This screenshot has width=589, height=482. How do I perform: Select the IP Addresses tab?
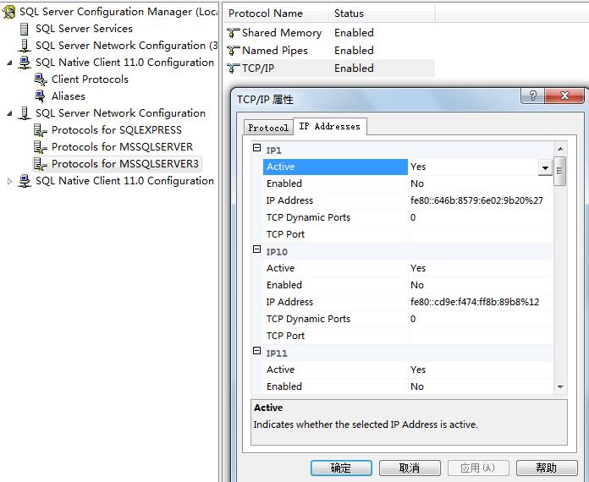coord(330,127)
